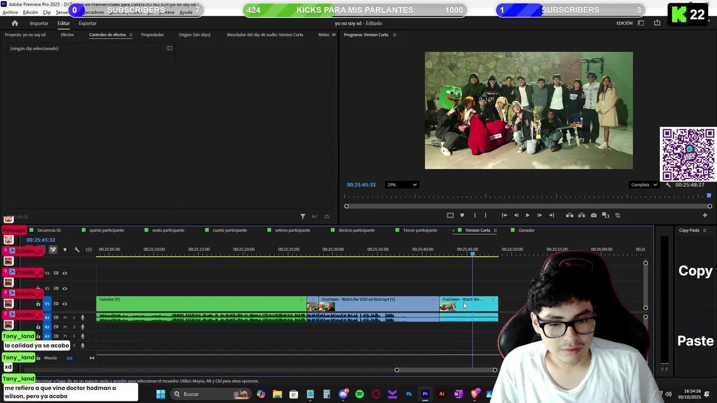
Task: Click the Lift button in Program monitor
Action: click(x=570, y=215)
